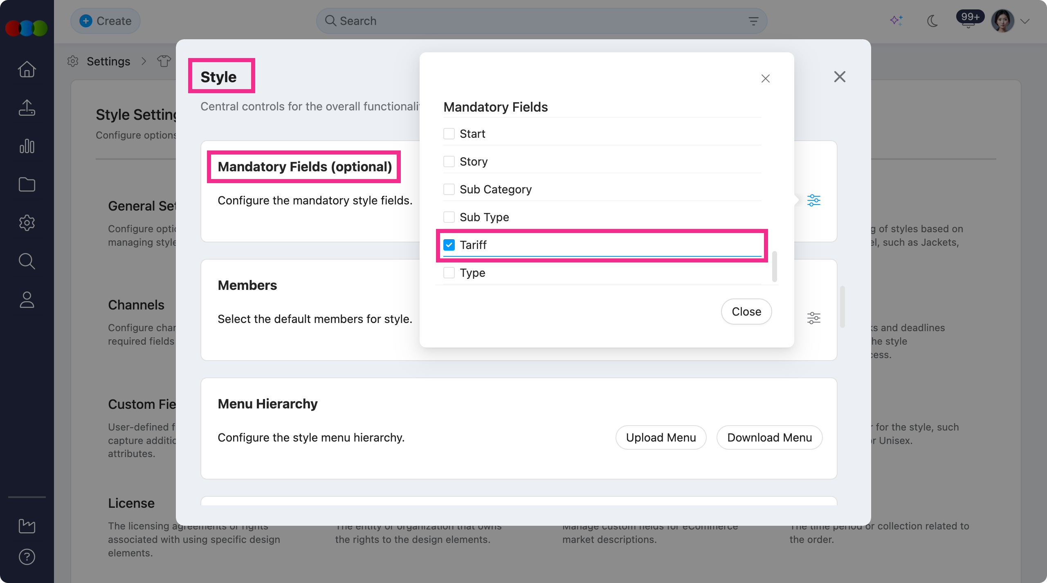Open Members configure sliders icon
1047x583 pixels.
814,318
